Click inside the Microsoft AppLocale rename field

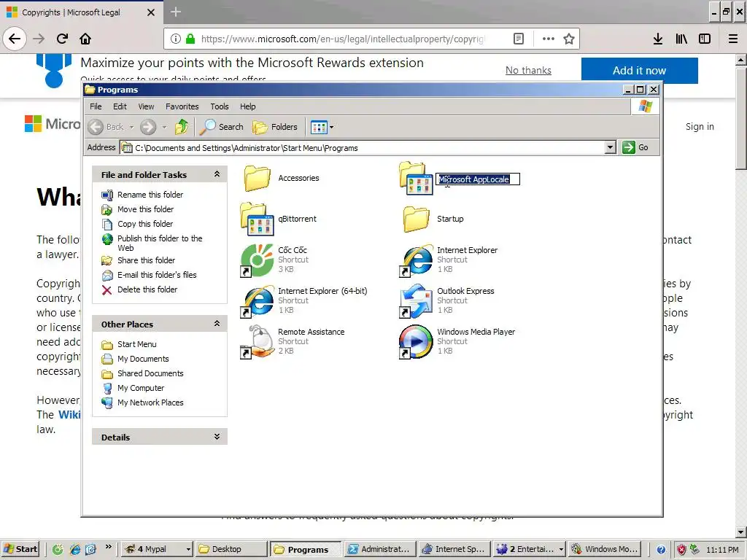coord(478,179)
